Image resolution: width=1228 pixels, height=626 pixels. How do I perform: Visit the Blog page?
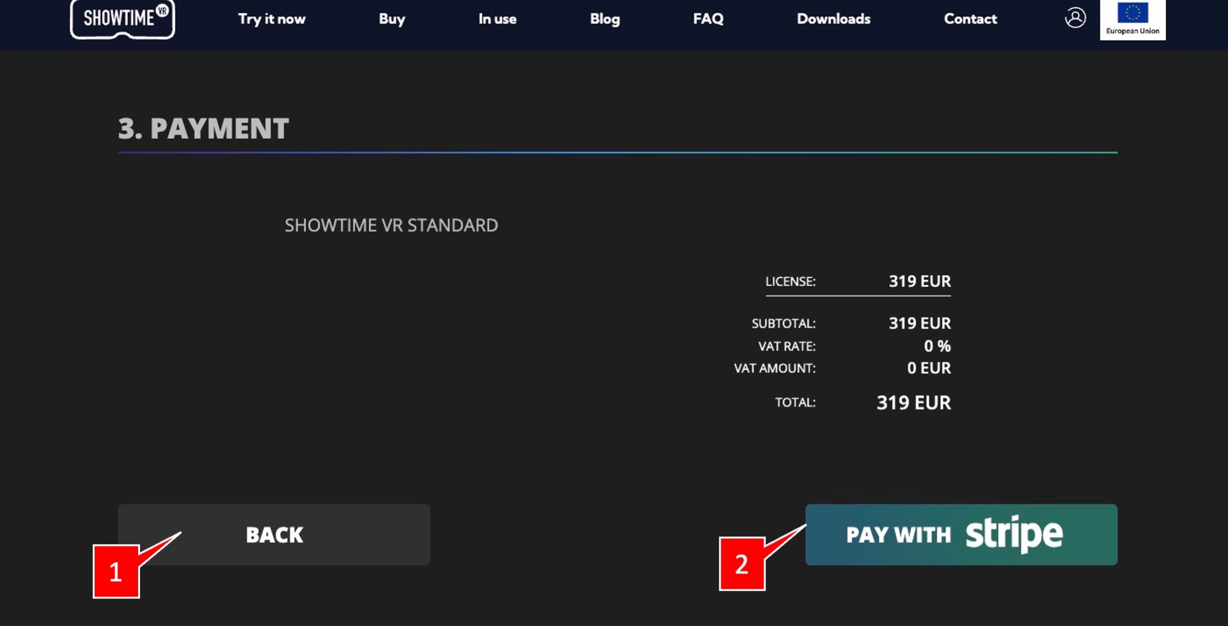(x=605, y=19)
